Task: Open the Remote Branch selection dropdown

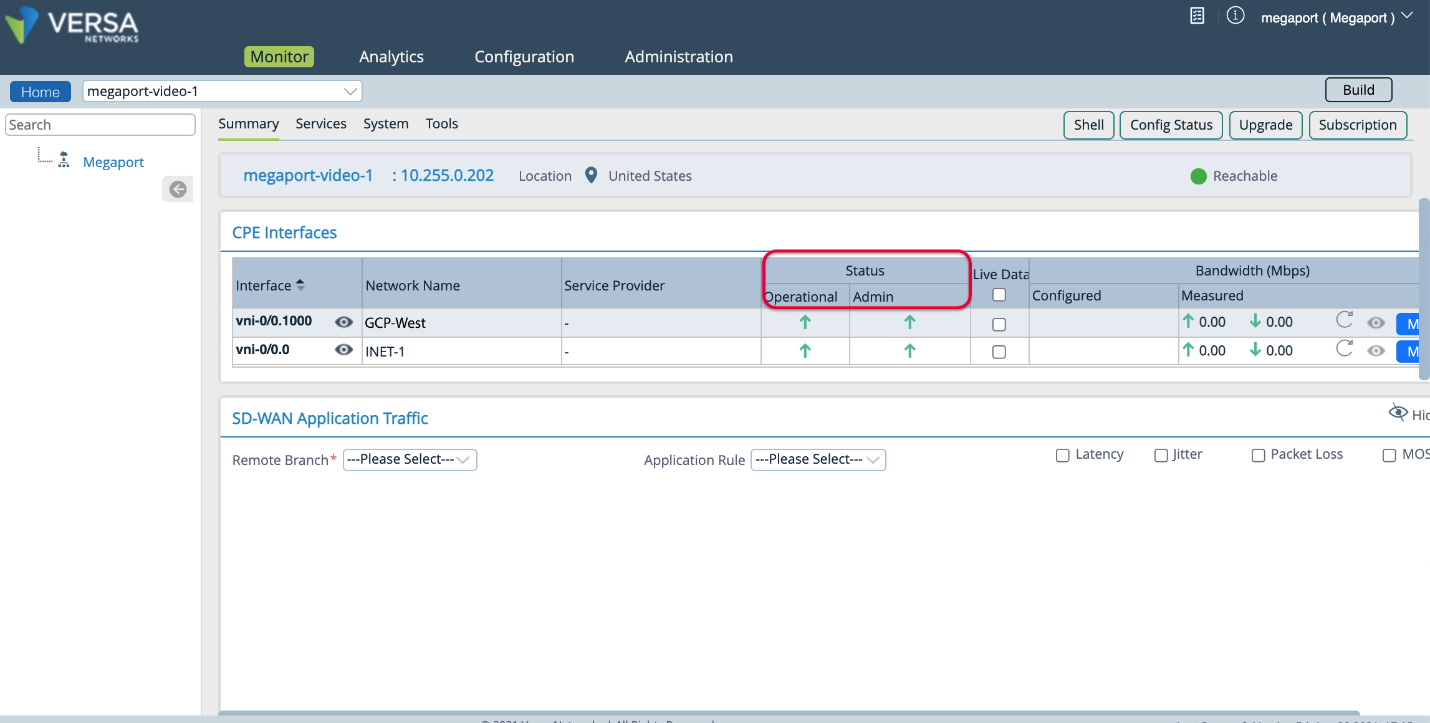Action: (410, 459)
